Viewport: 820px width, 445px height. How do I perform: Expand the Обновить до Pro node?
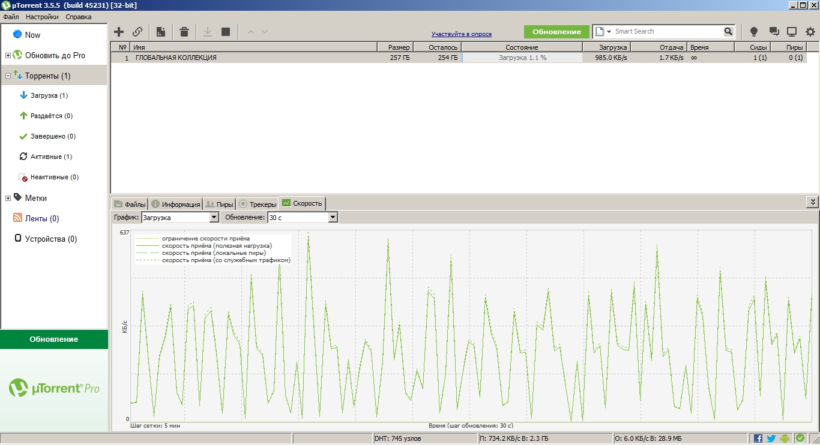pyautogui.click(x=8, y=55)
